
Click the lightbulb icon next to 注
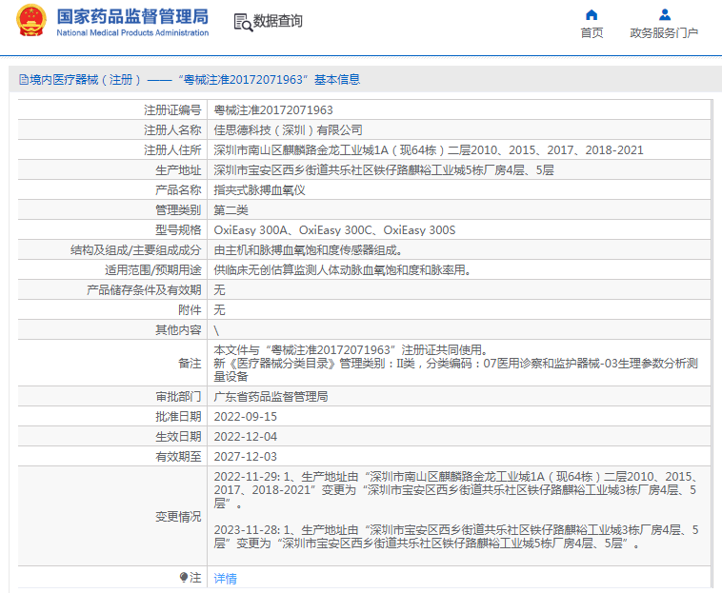pos(184,578)
